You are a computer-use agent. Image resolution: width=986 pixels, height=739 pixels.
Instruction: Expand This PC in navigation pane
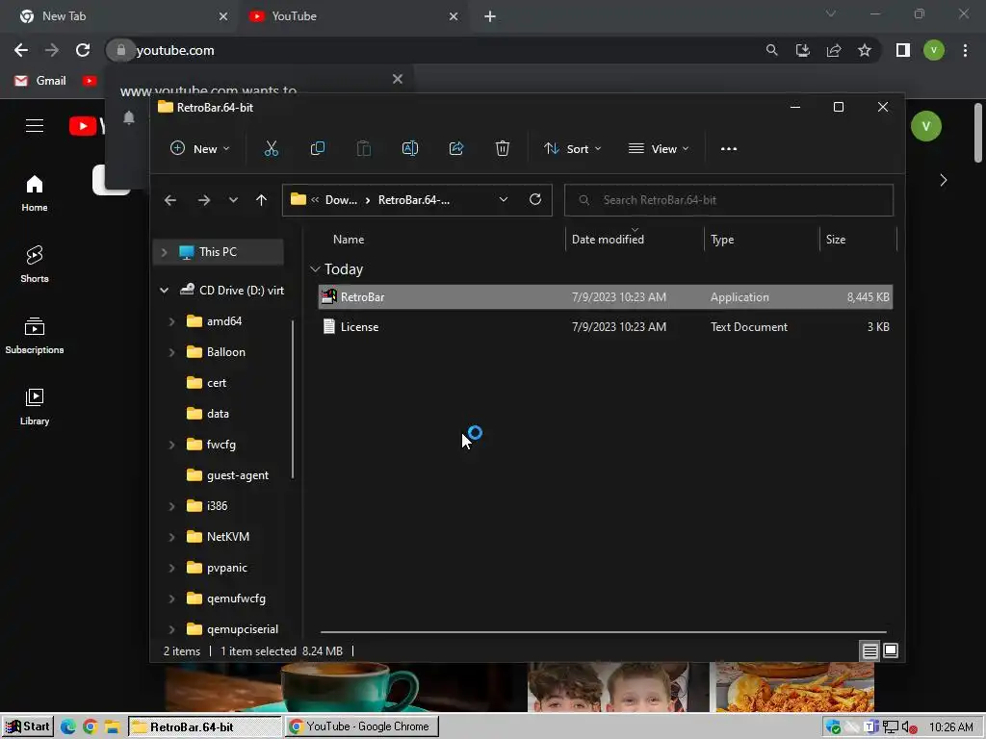tap(164, 252)
